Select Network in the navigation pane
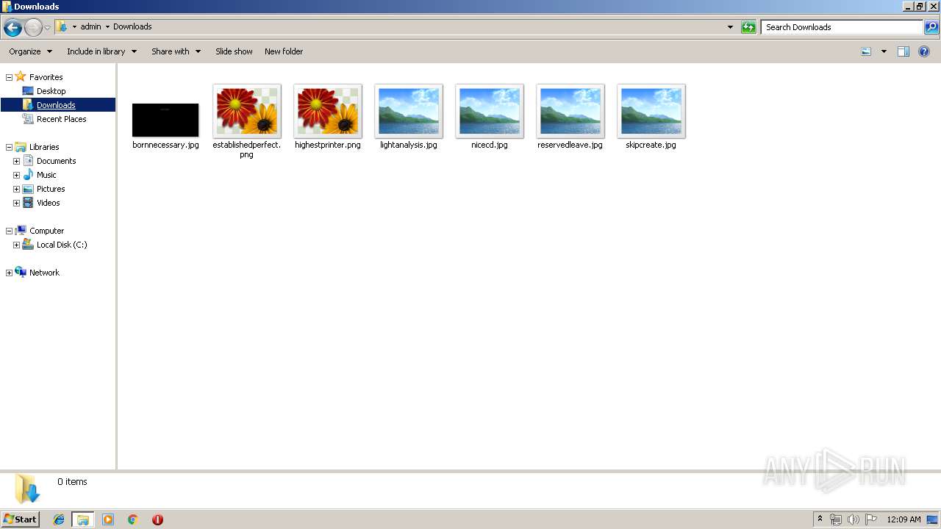Screen dimensions: 941x529 pos(44,273)
